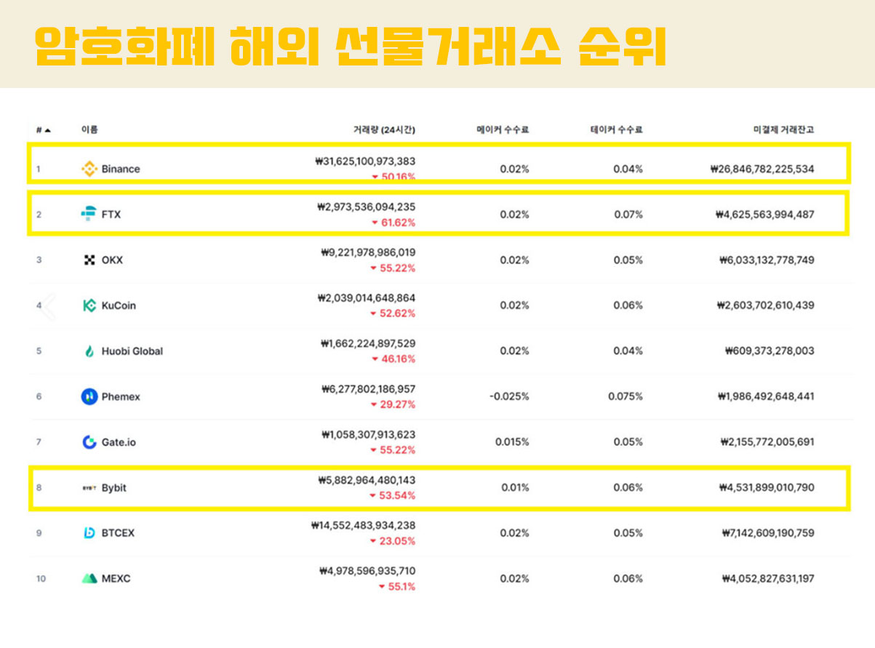This screenshot has width=875, height=648.
Task: Click the Binance logo icon
Action: 89,169
